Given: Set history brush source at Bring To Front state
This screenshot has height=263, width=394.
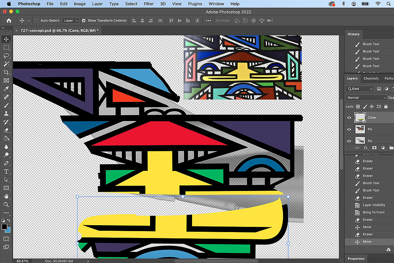Looking at the screenshot, I should (349, 212).
